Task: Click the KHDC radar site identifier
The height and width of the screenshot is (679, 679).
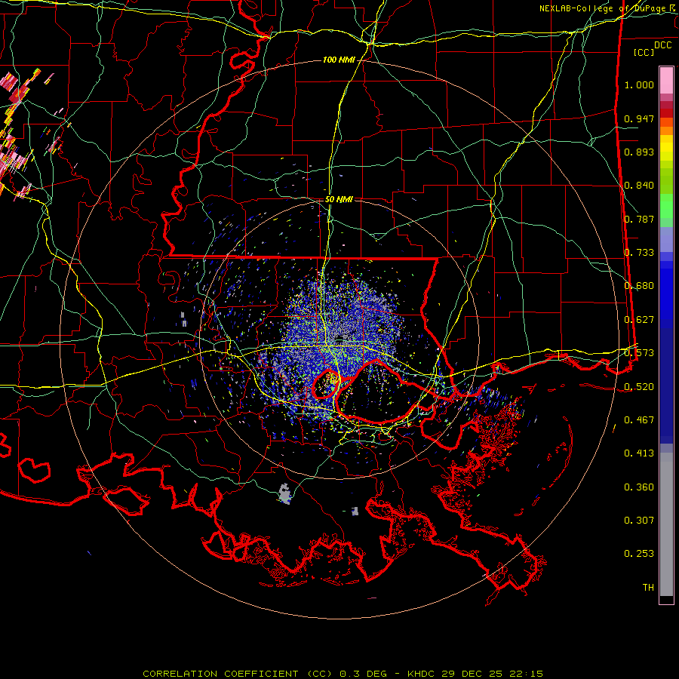Action: [422, 674]
